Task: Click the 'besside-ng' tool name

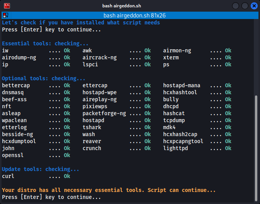Action: (x=17, y=134)
